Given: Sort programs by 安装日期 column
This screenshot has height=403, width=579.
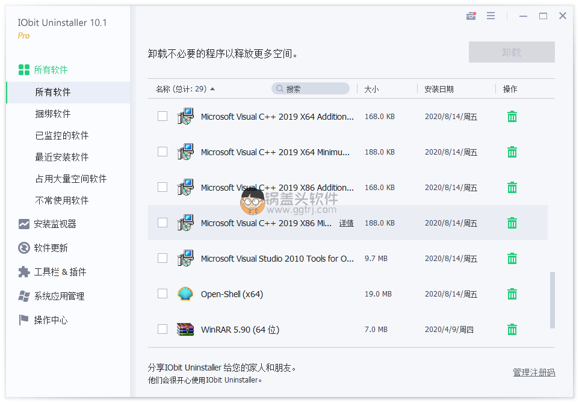Looking at the screenshot, I should pyautogui.click(x=439, y=89).
